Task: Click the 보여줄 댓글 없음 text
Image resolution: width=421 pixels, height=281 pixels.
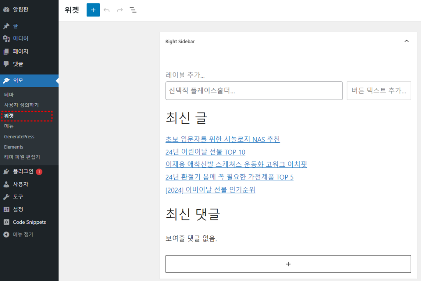Action: click(x=191, y=239)
